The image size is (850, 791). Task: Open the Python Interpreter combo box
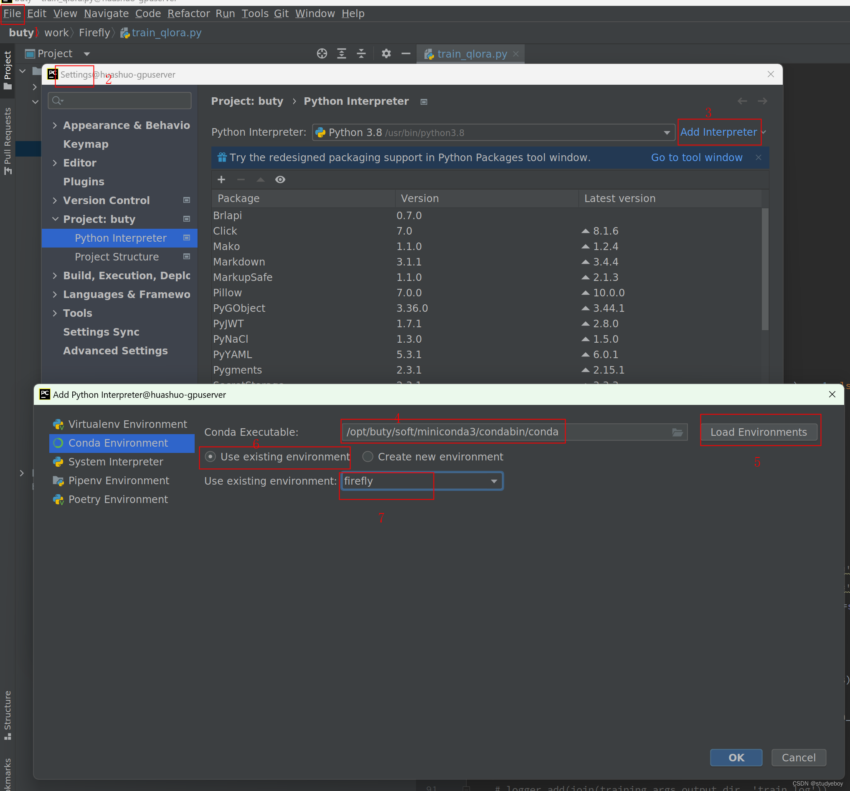pyautogui.click(x=493, y=132)
